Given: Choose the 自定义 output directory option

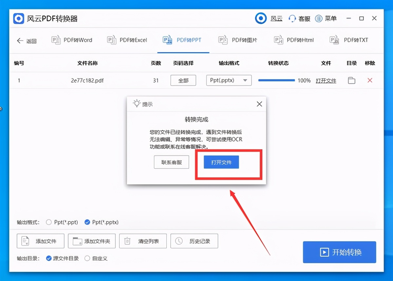Looking at the screenshot, I should tap(87, 258).
